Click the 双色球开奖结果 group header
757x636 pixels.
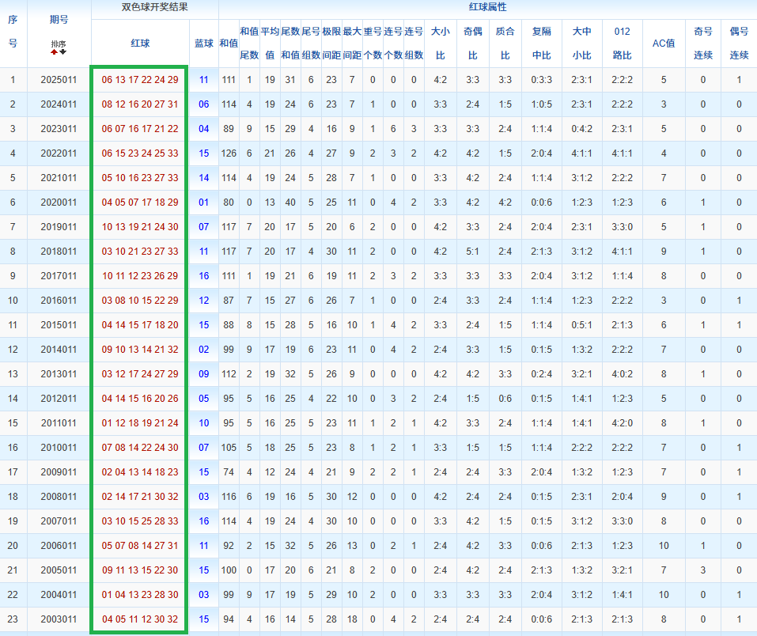coord(154,7)
